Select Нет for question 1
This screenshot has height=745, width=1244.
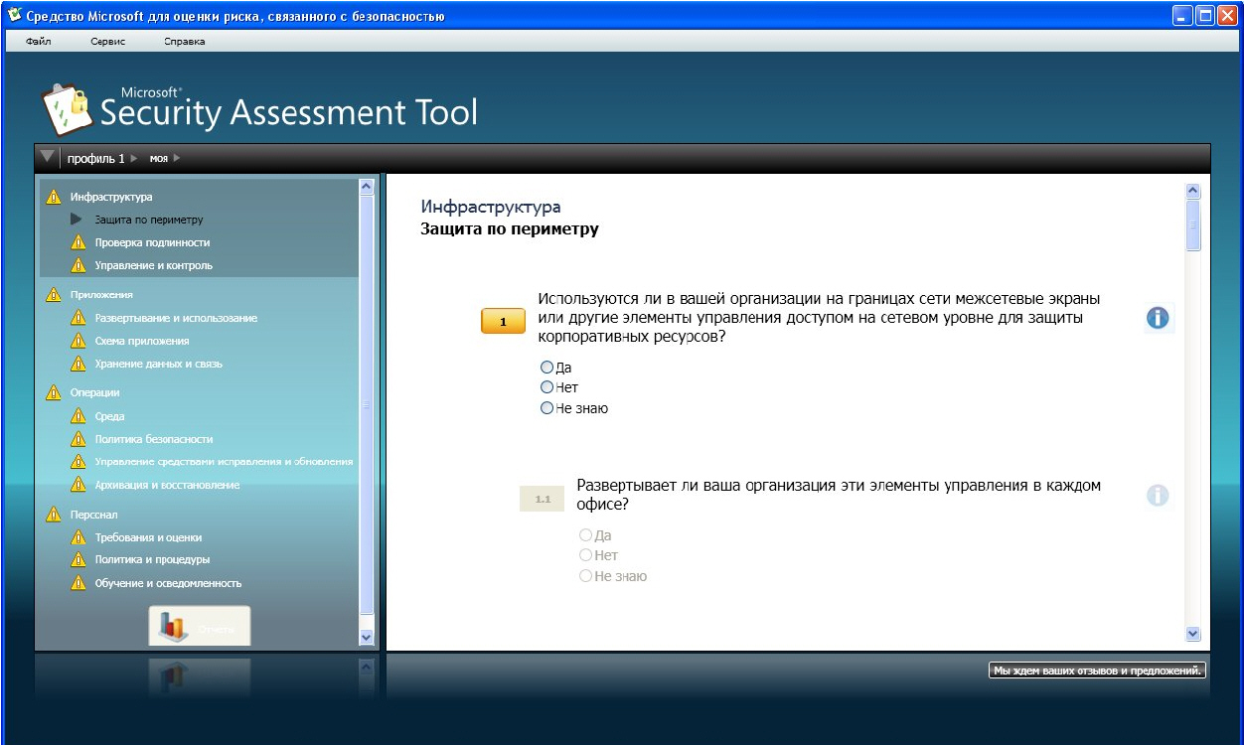pyautogui.click(x=546, y=387)
